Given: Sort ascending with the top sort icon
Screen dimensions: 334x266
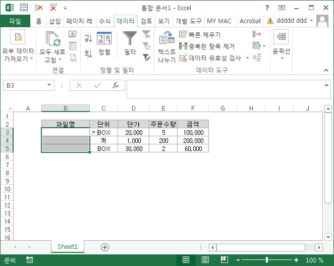Looking at the screenshot, I should pos(88,38).
